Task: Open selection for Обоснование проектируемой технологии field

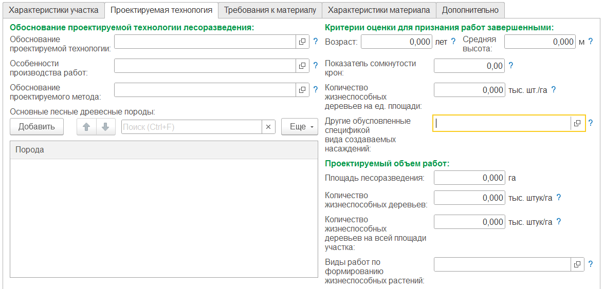Action: pyautogui.click(x=302, y=42)
